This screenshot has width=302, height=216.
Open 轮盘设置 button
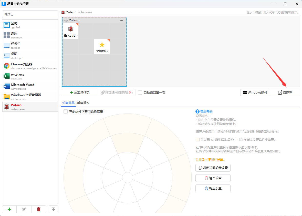[x=213, y=188]
